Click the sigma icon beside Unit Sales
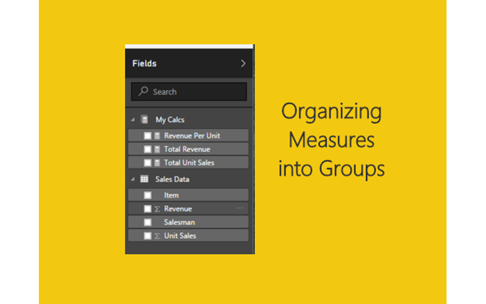 tap(157, 235)
